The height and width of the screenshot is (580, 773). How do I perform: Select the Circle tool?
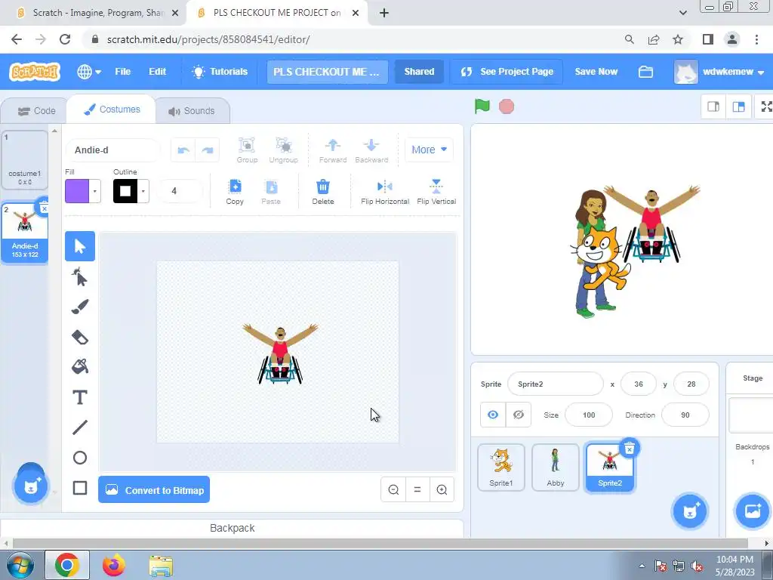80,458
